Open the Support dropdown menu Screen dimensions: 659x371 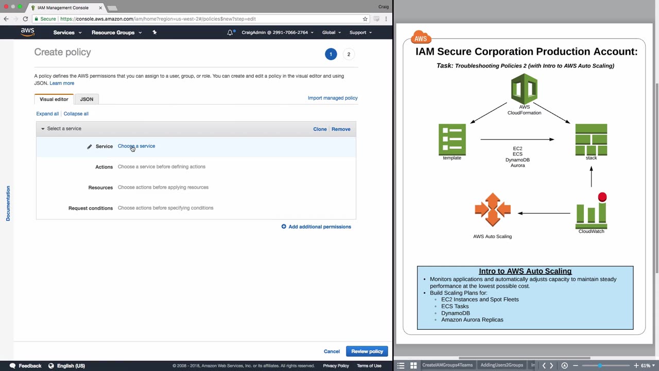click(360, 32)
